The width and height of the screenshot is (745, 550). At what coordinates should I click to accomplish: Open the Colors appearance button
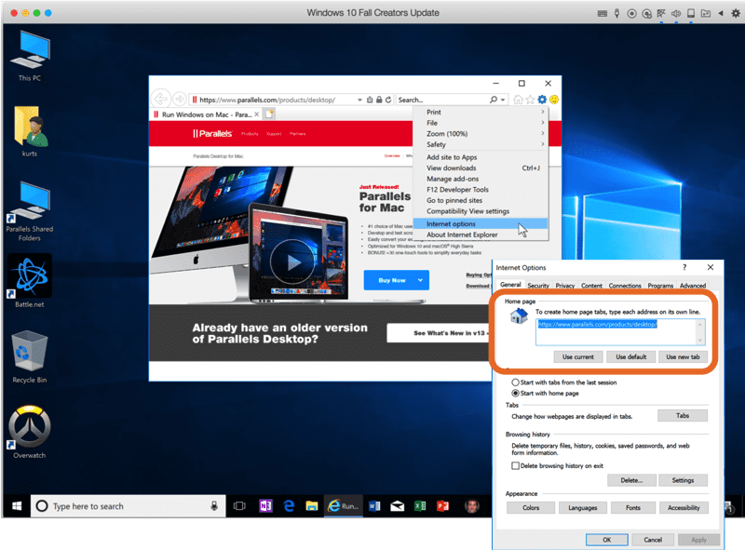(531, 508)
